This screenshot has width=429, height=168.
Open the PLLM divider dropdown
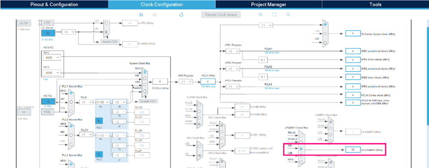pos(86,102)
